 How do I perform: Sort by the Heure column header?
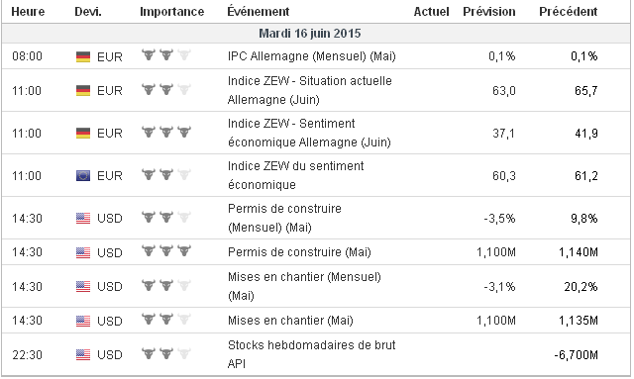coord(28,12)
